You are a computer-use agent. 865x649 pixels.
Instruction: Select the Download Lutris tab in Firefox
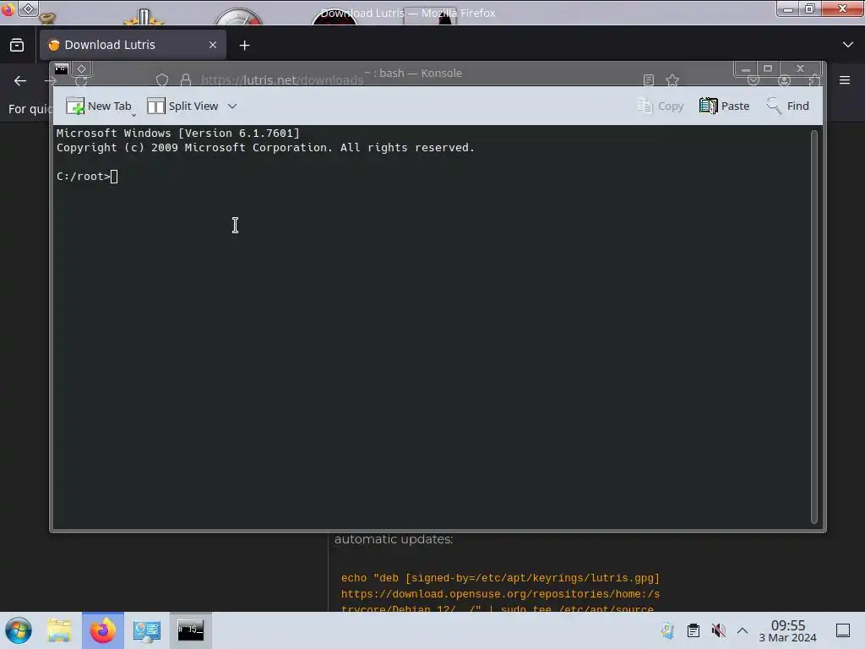(133, 45)
